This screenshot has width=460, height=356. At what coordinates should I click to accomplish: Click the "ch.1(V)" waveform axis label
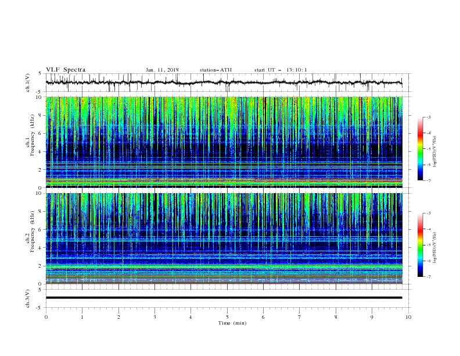click(28, 83)
